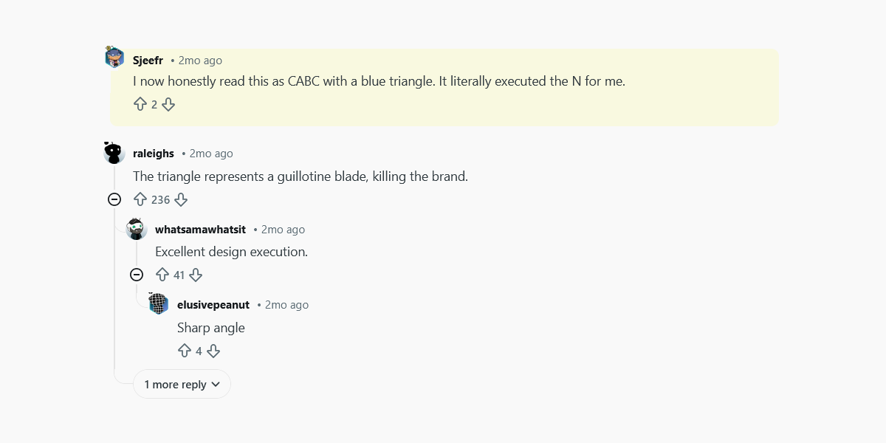Click elusivepeanut's username
The image size is (886, 443).
(213, 304)
